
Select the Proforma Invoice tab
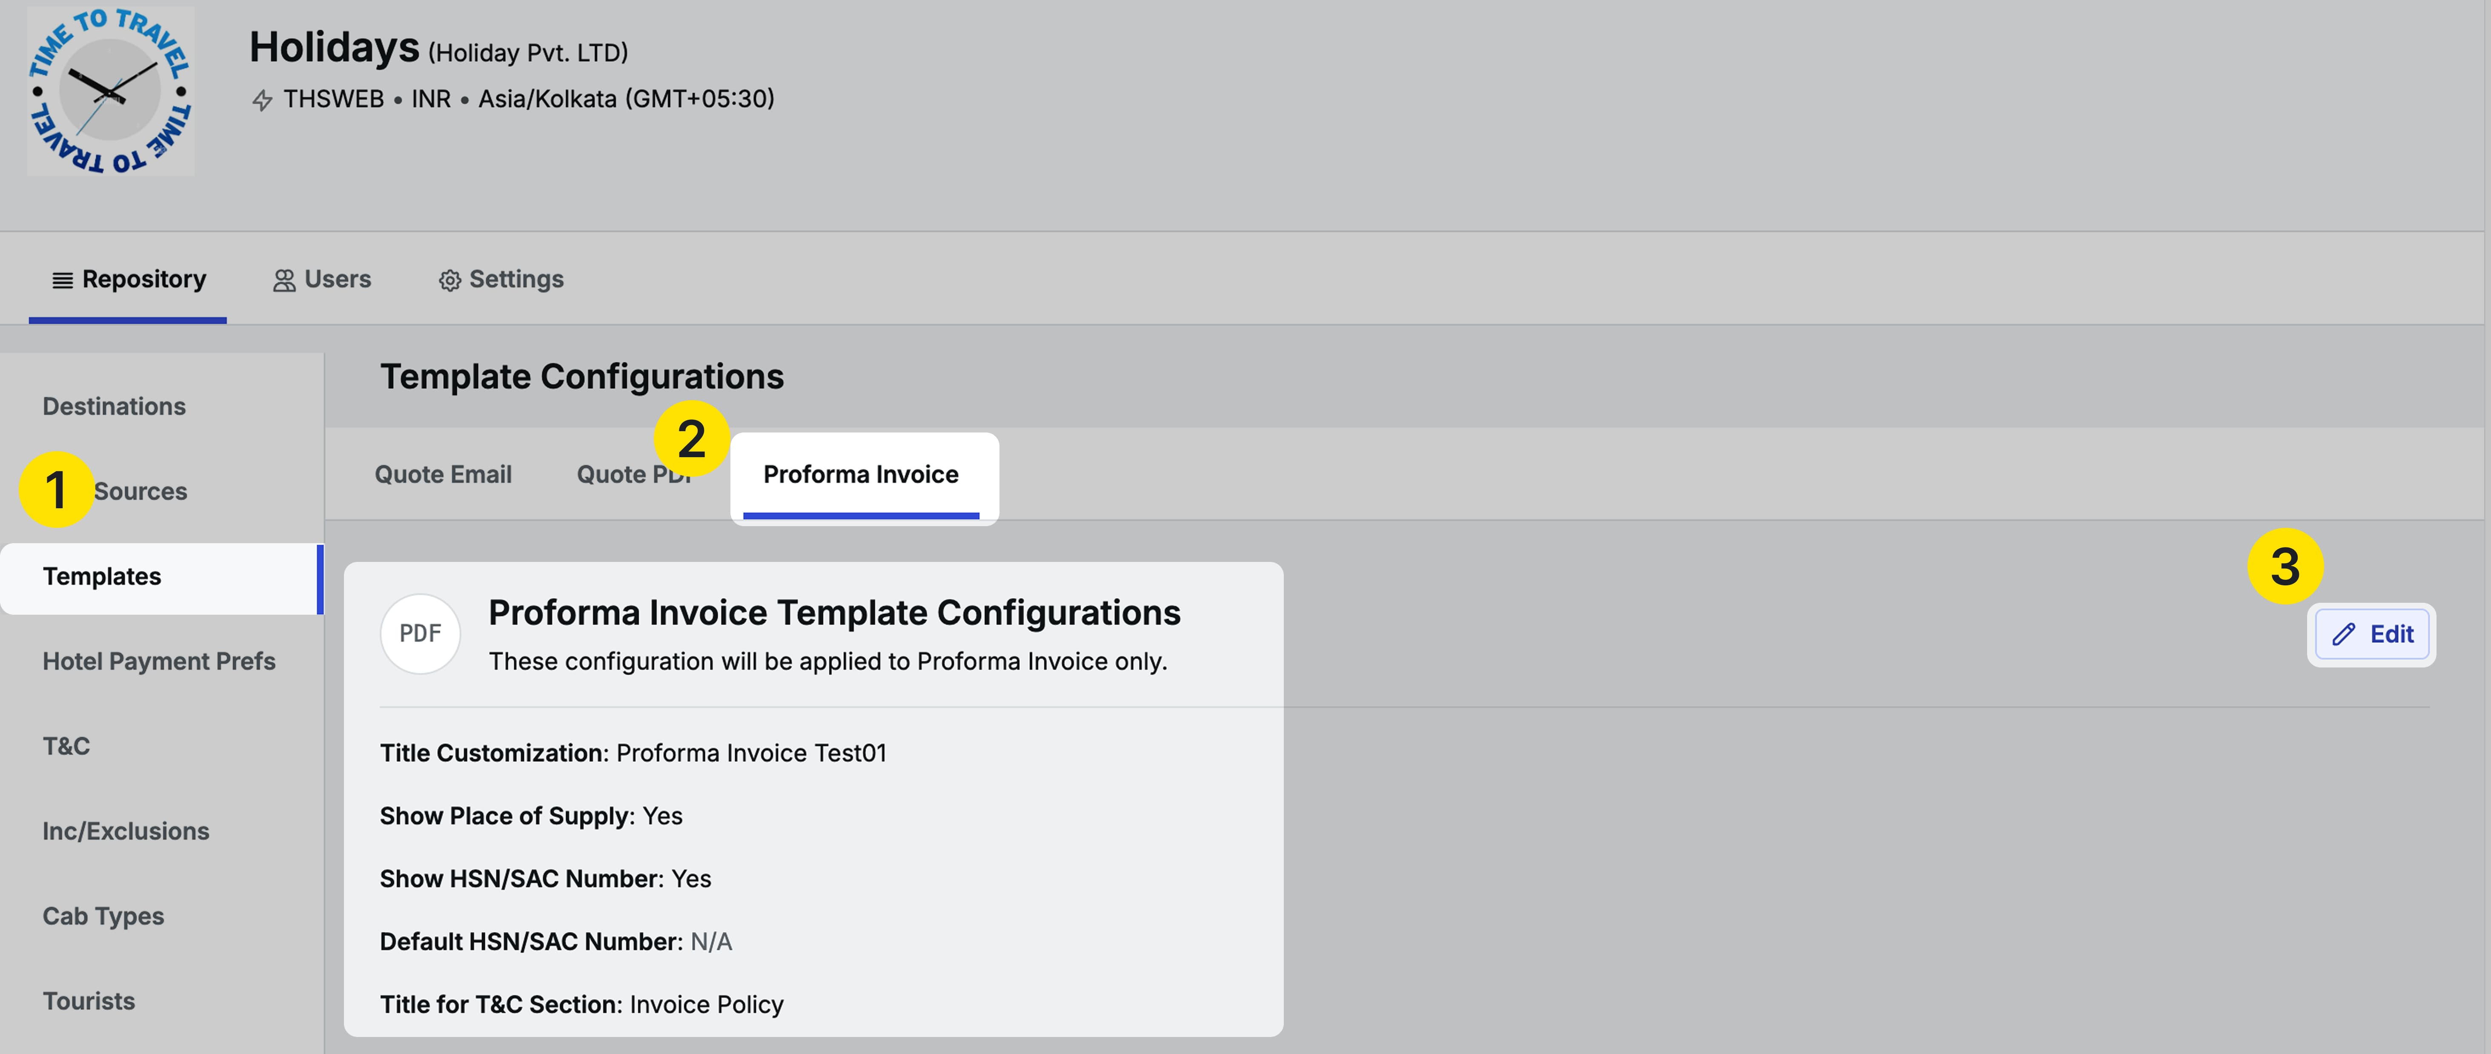point(861,475)
